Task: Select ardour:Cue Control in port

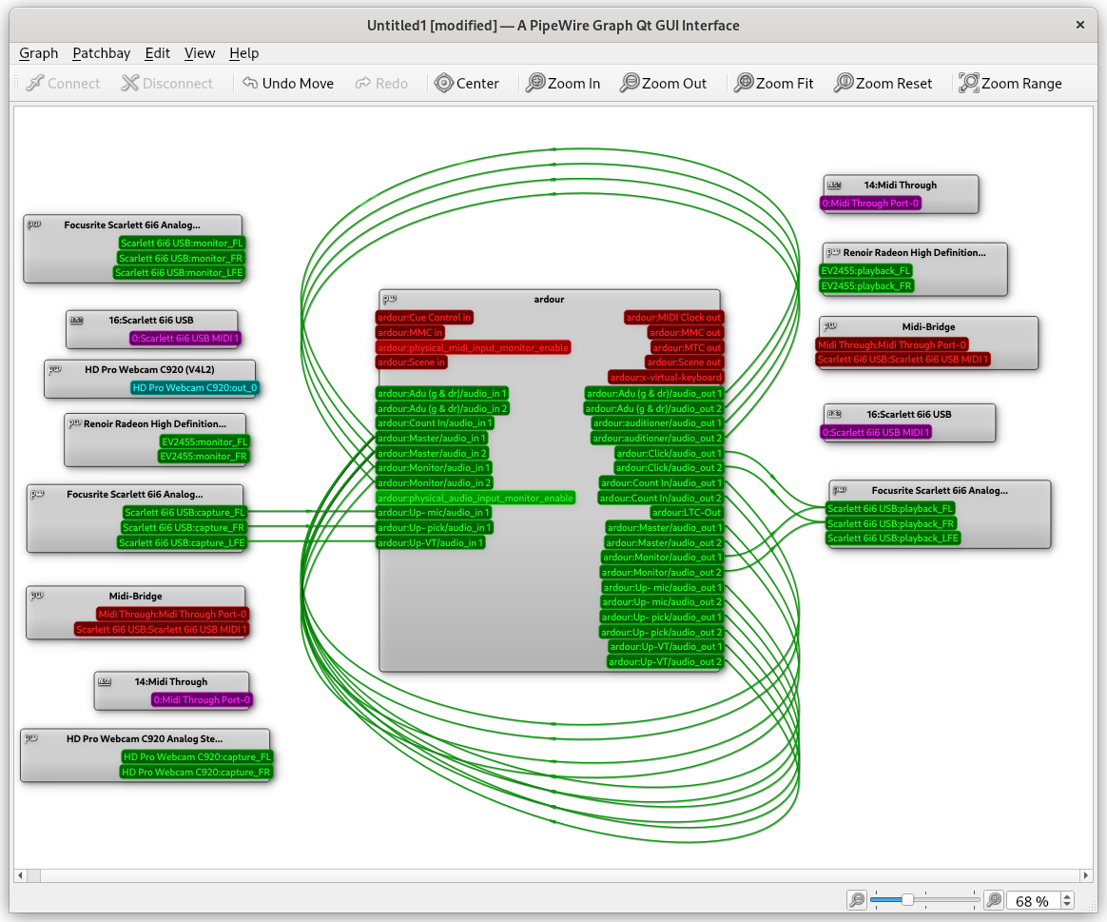Action: (424, 318)
